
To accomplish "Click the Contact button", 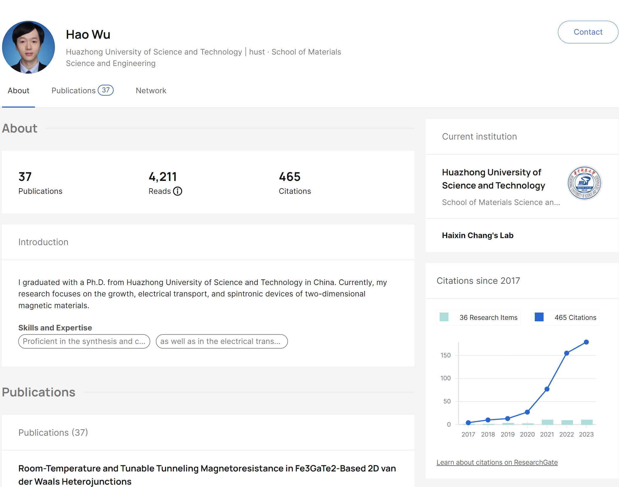I will (x=588, y=32).
